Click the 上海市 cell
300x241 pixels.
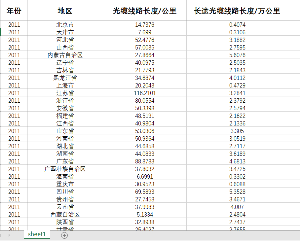coord(65,85)
